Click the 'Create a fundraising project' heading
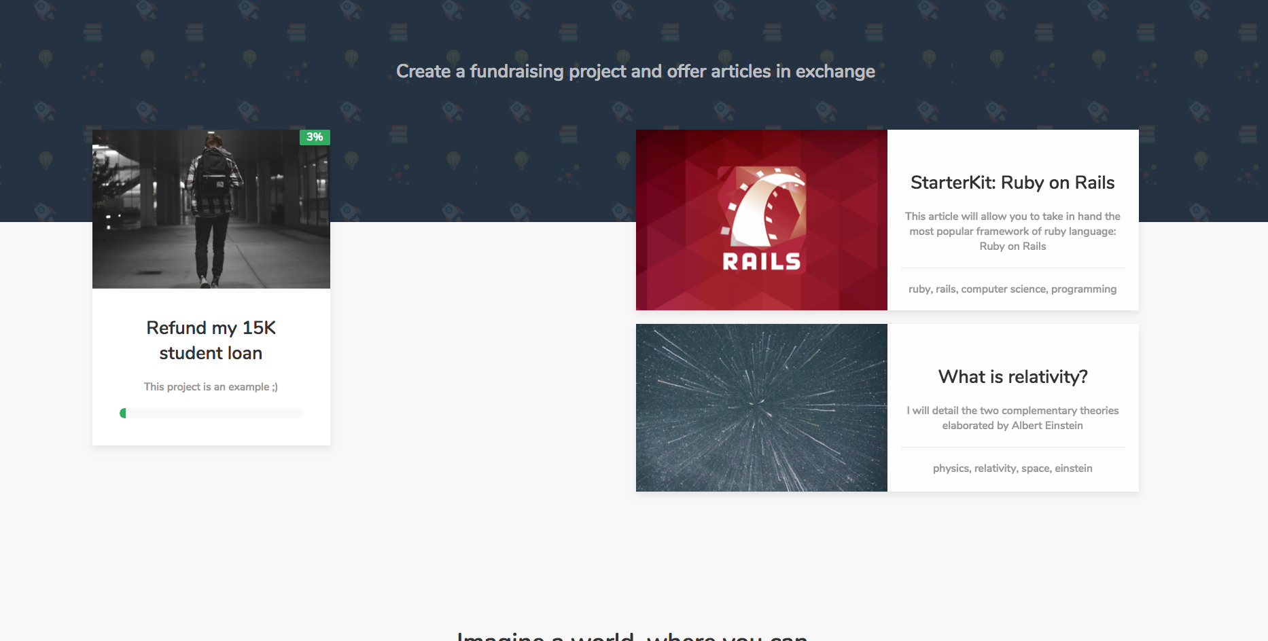Image resolution: width=1268 pixels, height=641 pixels. 635,71
